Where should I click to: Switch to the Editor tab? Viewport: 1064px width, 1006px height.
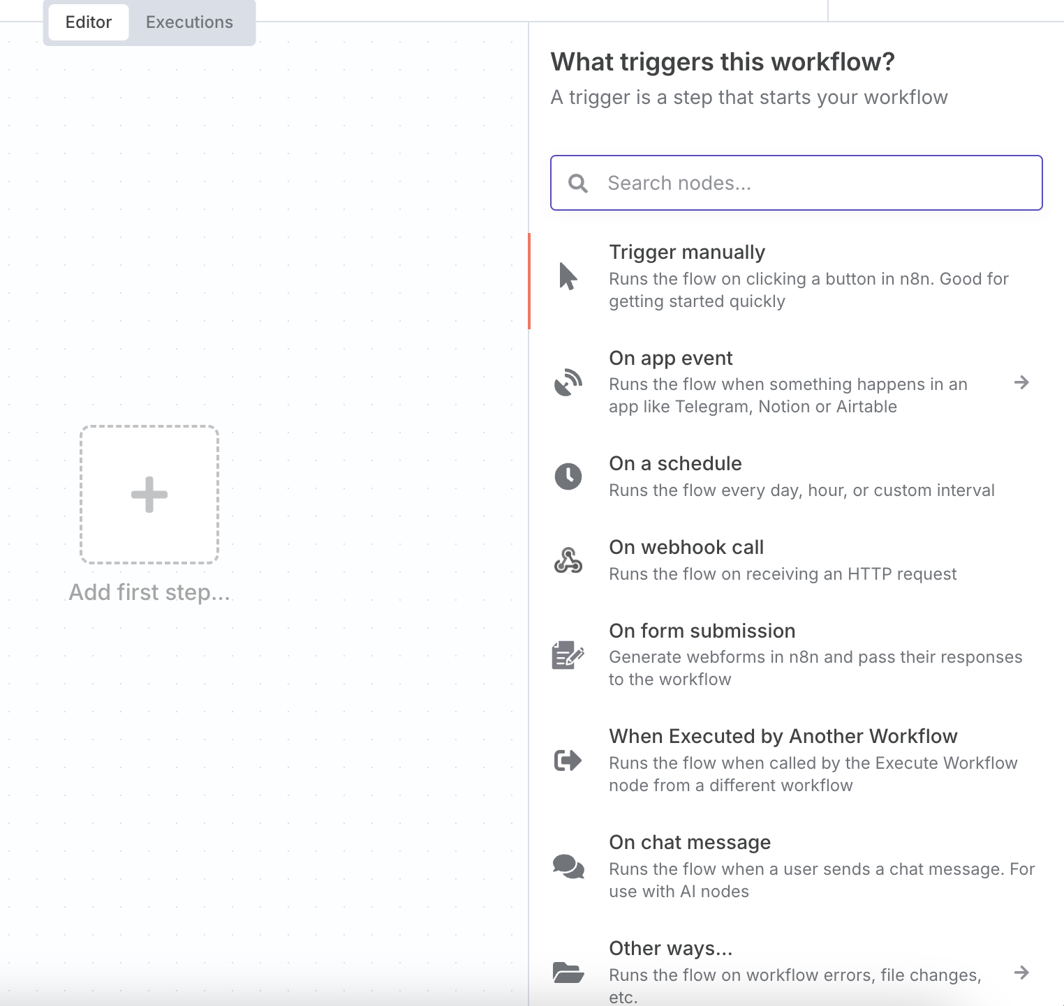click(x=89, y=22)
